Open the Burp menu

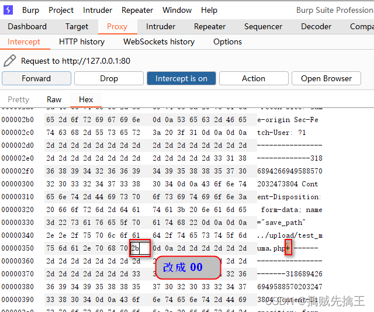30,11
